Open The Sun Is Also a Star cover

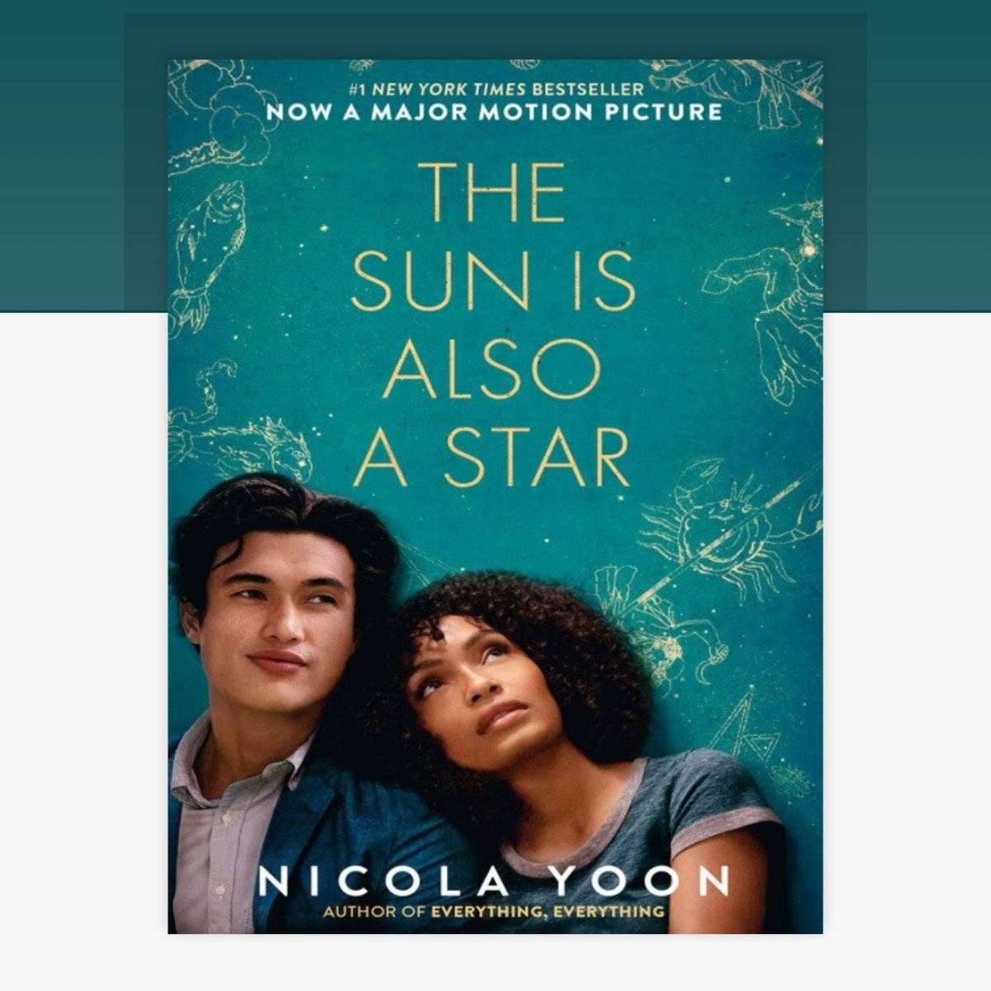[495, 496]
